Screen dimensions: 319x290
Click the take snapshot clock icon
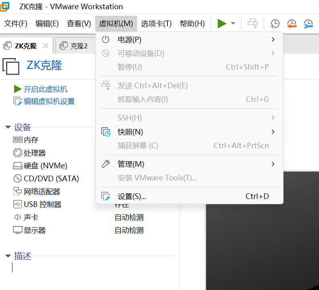(275, 24)
